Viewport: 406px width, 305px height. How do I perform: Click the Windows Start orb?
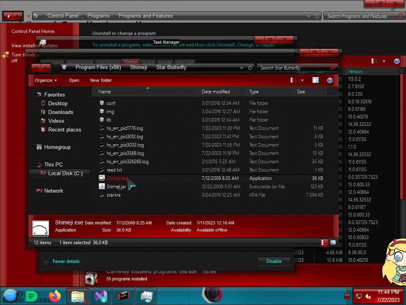tap(10, 296)
